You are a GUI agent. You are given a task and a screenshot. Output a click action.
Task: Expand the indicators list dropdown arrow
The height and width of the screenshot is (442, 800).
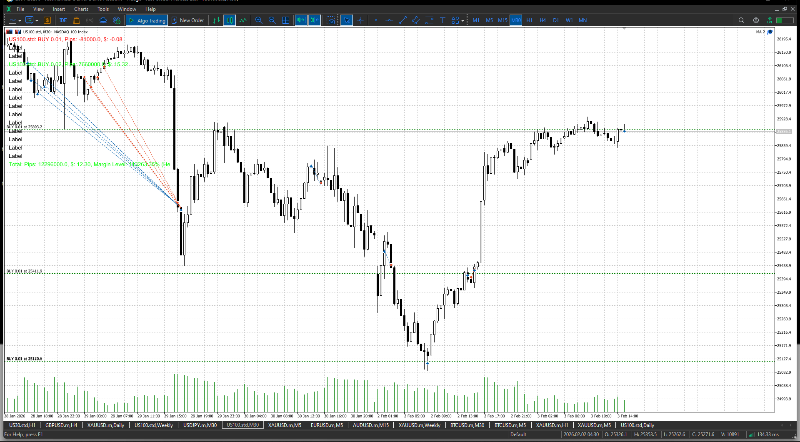[37, 21]
